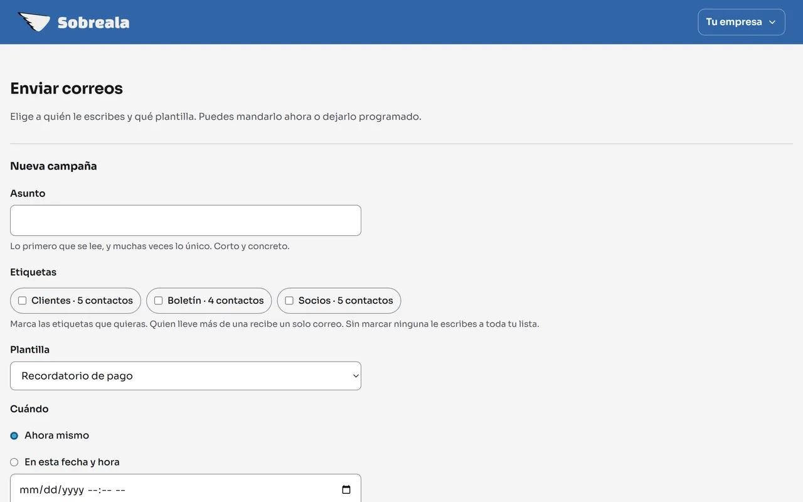803x502 pixels.
Task: Click the Sobreala wing logo
Action: (34, 22)
